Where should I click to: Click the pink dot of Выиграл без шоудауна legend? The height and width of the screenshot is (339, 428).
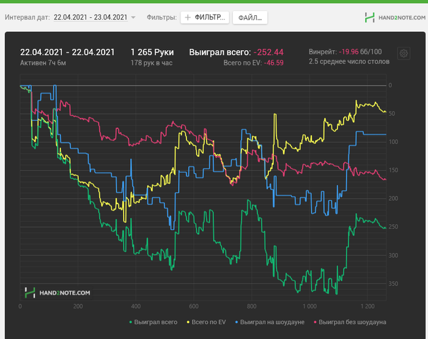[x=315, y=323]
